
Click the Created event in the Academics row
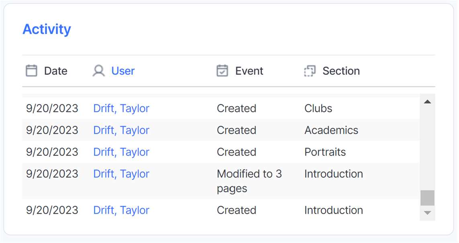237,130
